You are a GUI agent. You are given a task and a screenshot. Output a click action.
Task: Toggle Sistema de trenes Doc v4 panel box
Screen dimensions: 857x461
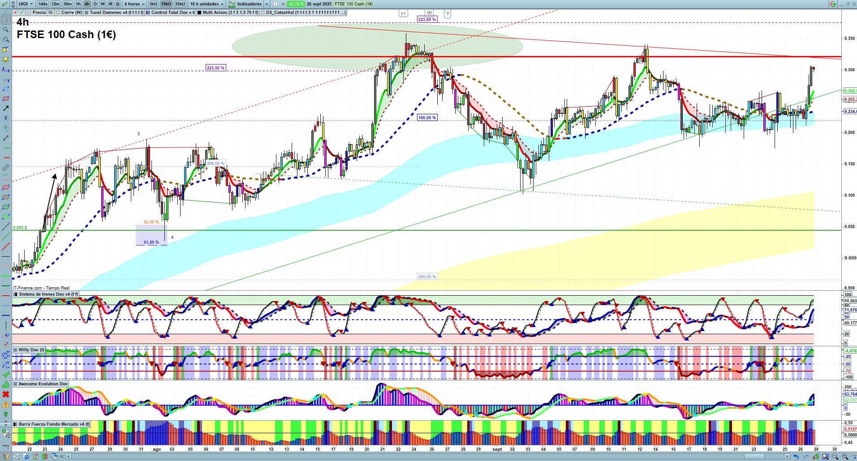[16, 294]
